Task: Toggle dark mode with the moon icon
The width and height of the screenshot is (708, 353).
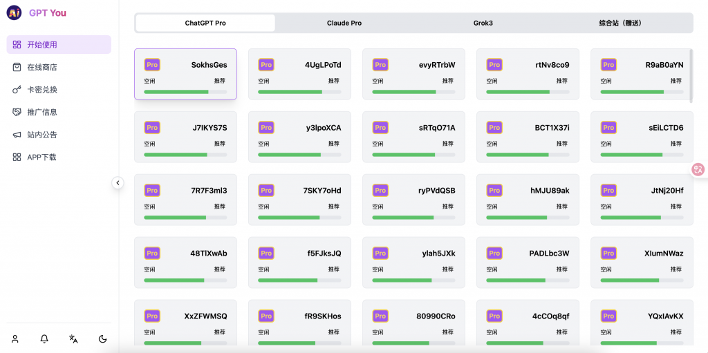Action: (102, 338)
